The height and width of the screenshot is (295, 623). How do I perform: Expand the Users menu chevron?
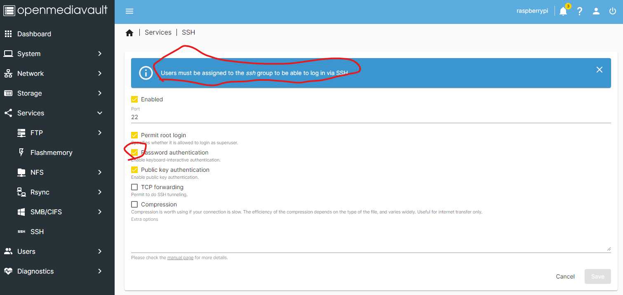[x=100, y=251]
